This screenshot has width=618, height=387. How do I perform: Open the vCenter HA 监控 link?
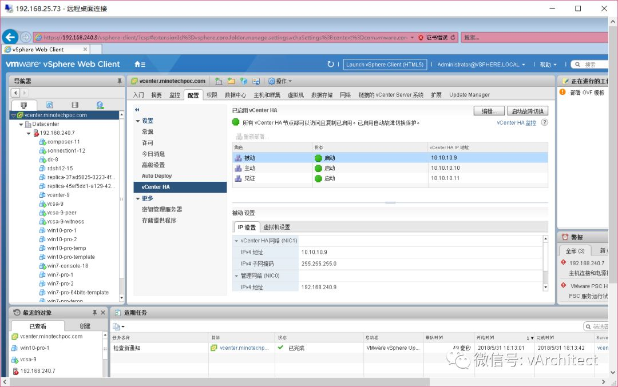click(x=516, y=123)
